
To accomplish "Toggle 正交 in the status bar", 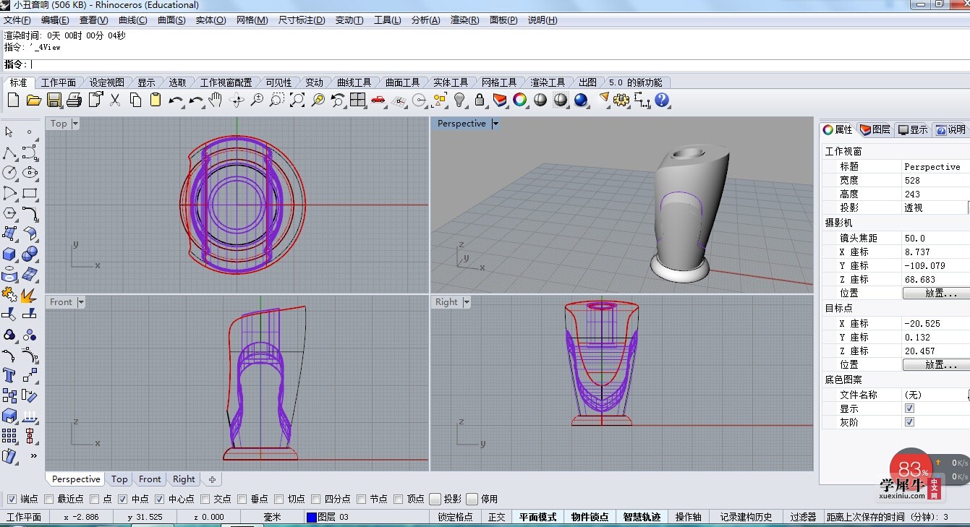I will (x=496, y=517).
